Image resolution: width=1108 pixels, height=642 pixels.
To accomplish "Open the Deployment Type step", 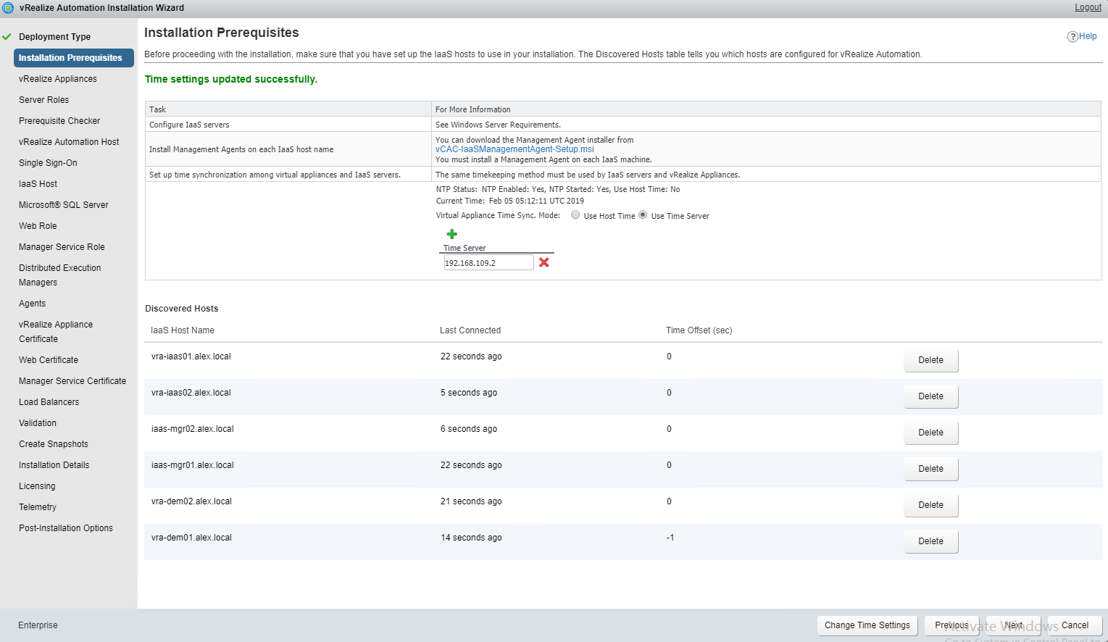I will tap(54, 37).
